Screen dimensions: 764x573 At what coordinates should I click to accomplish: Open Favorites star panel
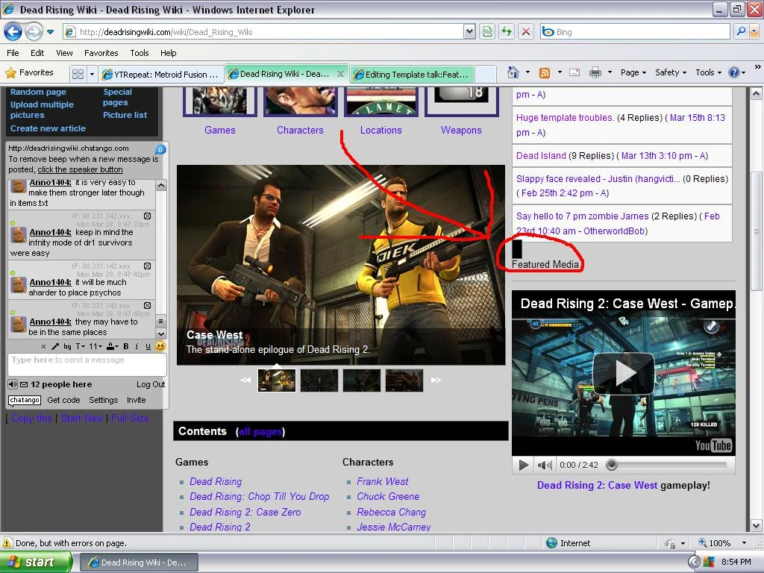tap(29, 72)
